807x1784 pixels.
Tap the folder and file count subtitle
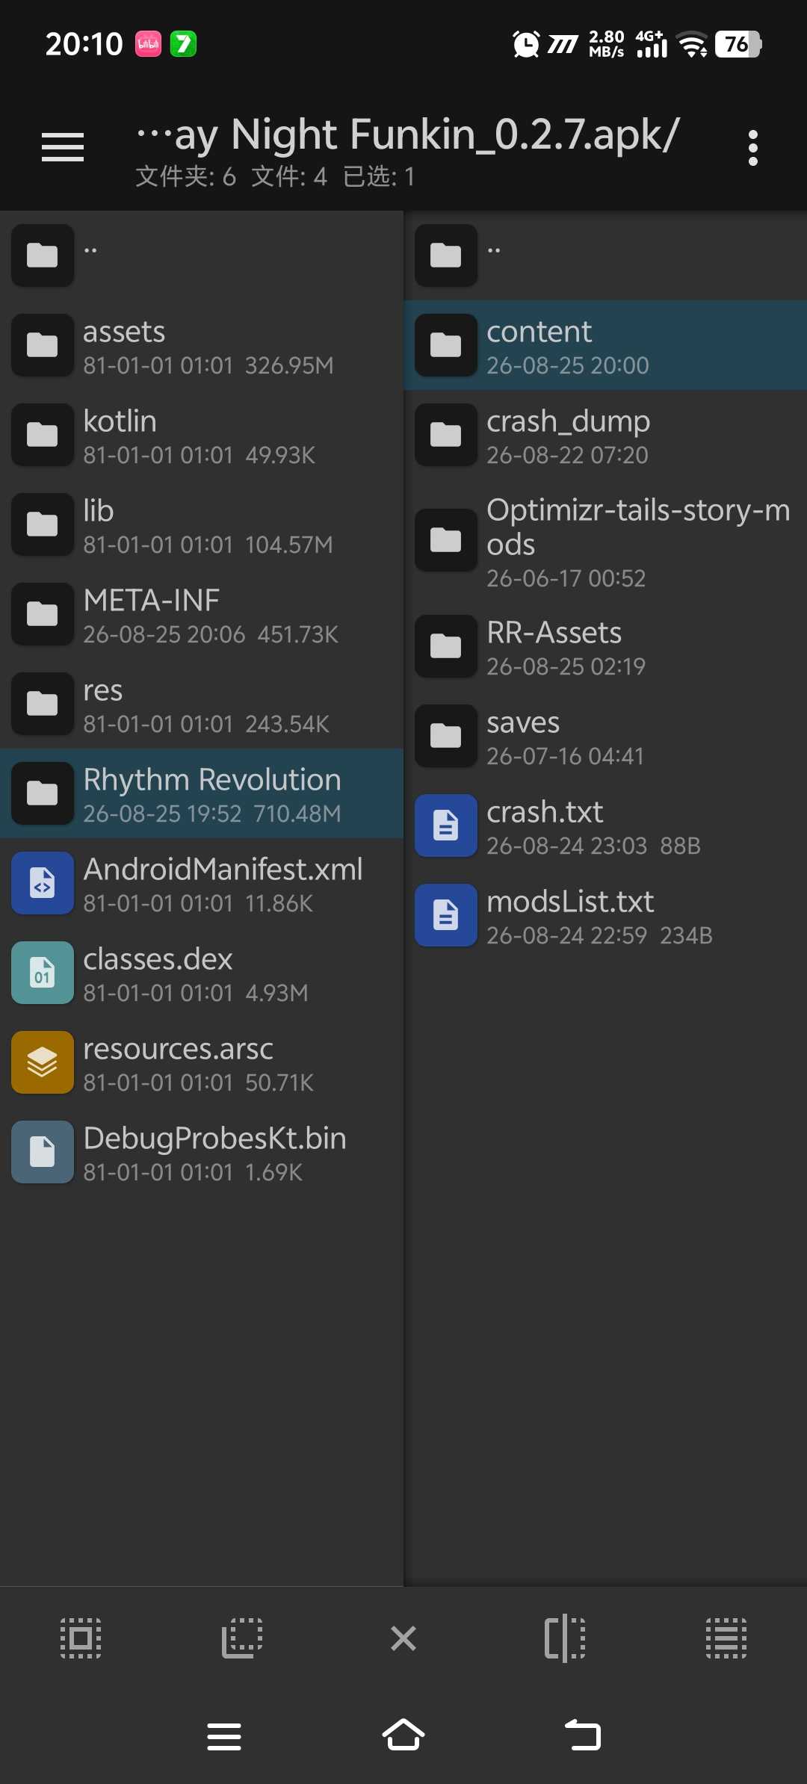tap(274, 176)
